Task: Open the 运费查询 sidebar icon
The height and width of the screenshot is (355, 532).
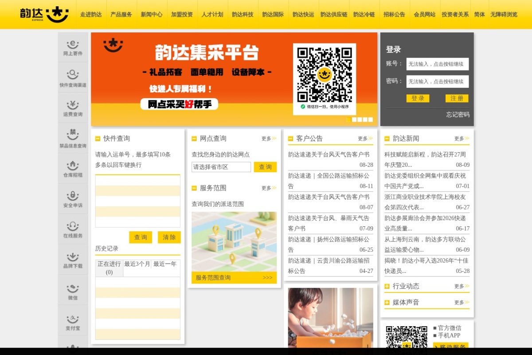Action: (x=73, y=108)
